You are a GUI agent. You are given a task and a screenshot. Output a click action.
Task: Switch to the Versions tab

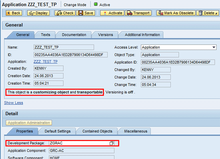105,35
